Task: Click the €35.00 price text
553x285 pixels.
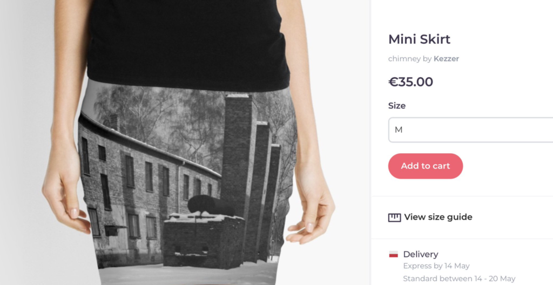Action: coord(410,82)
